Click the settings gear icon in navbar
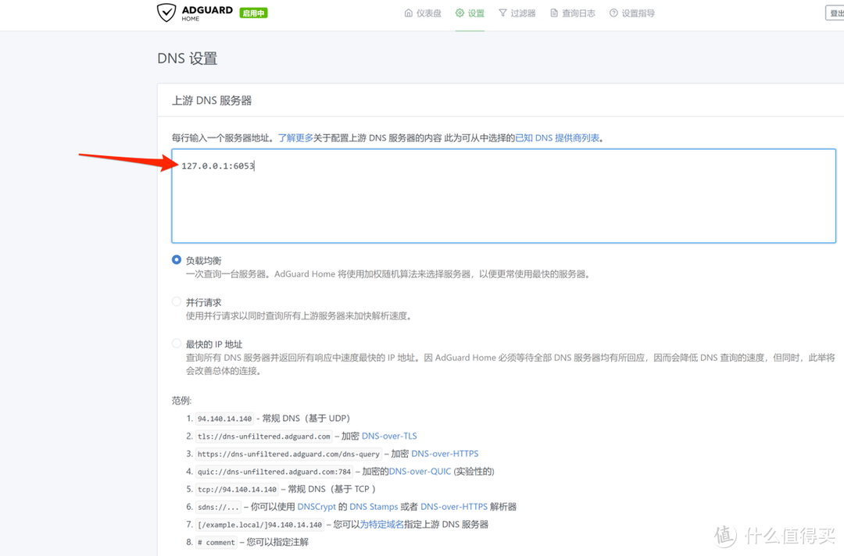The width and height of the screenshot is (844, 556). point(460,12)
